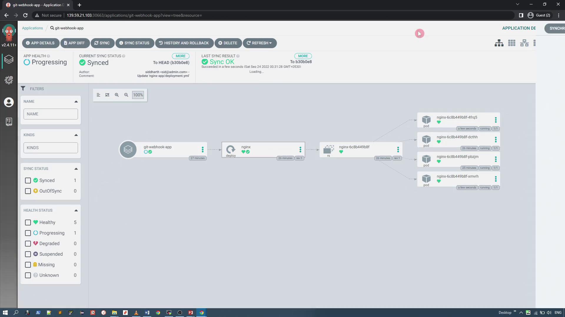Open user info in the sidebar
The width and height of the screenshot is (565, 317).
[x=9, y=102]
